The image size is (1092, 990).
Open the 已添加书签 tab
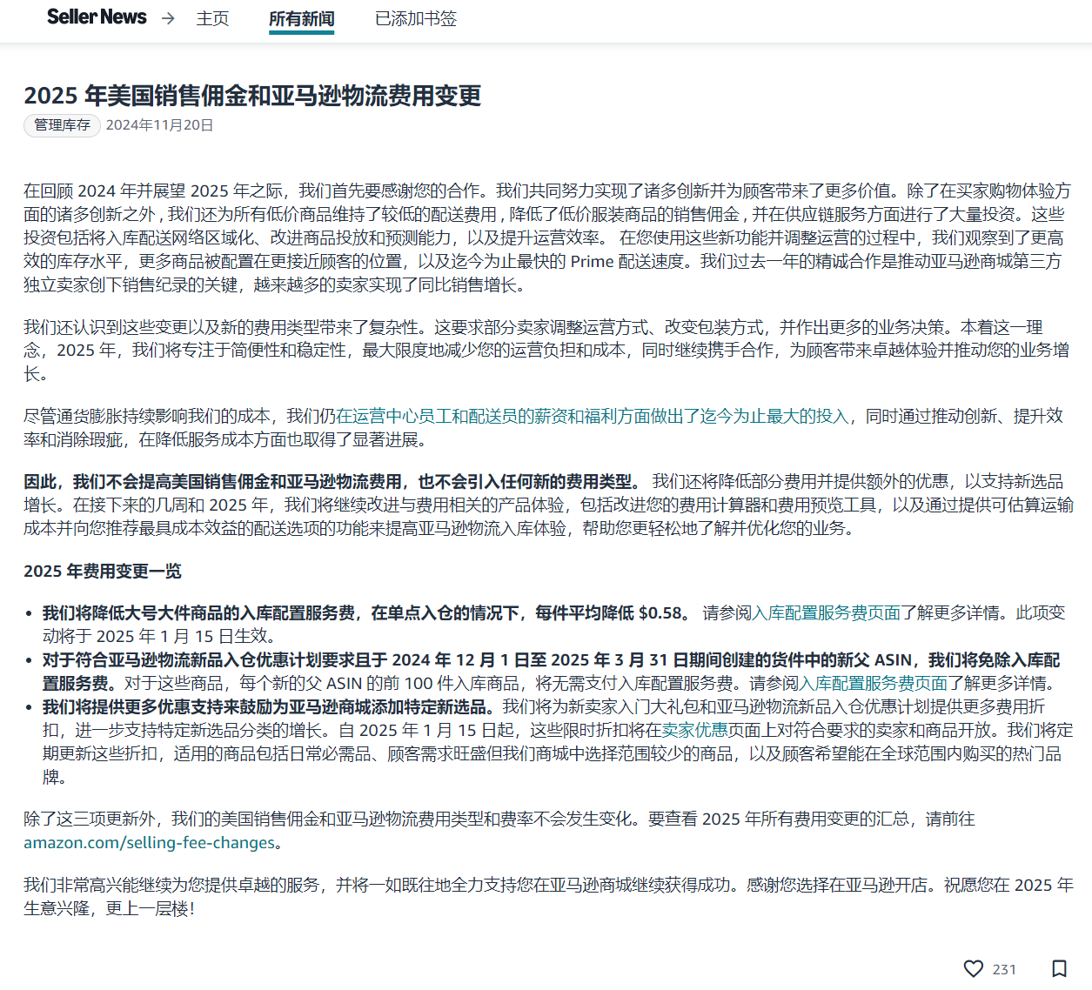[416, 18]
